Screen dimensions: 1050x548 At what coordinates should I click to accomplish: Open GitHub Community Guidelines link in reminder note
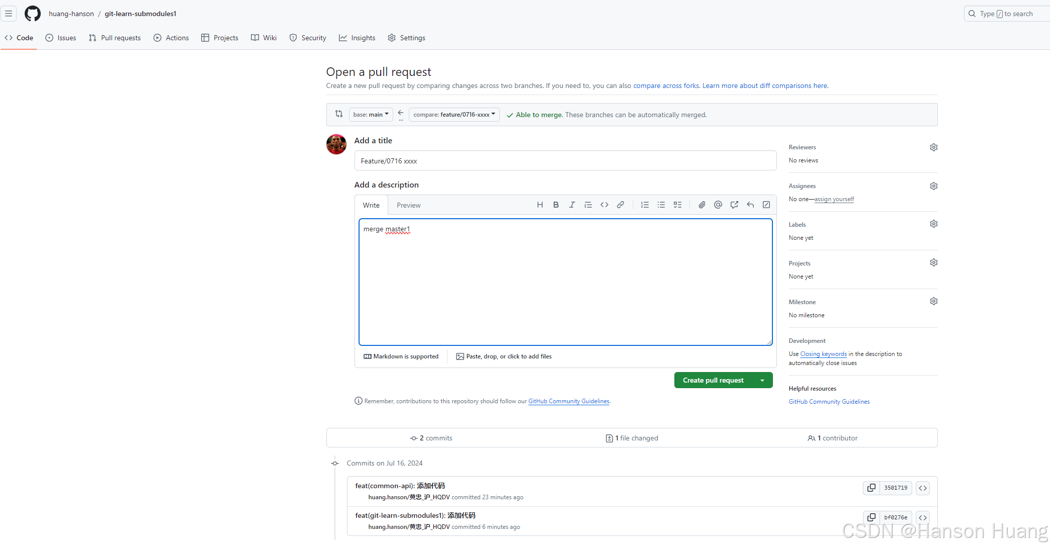[569, 401]
